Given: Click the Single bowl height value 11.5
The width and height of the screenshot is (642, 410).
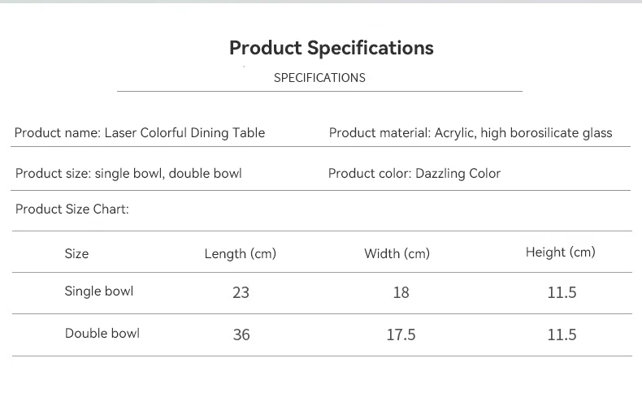Looking at the screenshot, I should pos(562,292).
